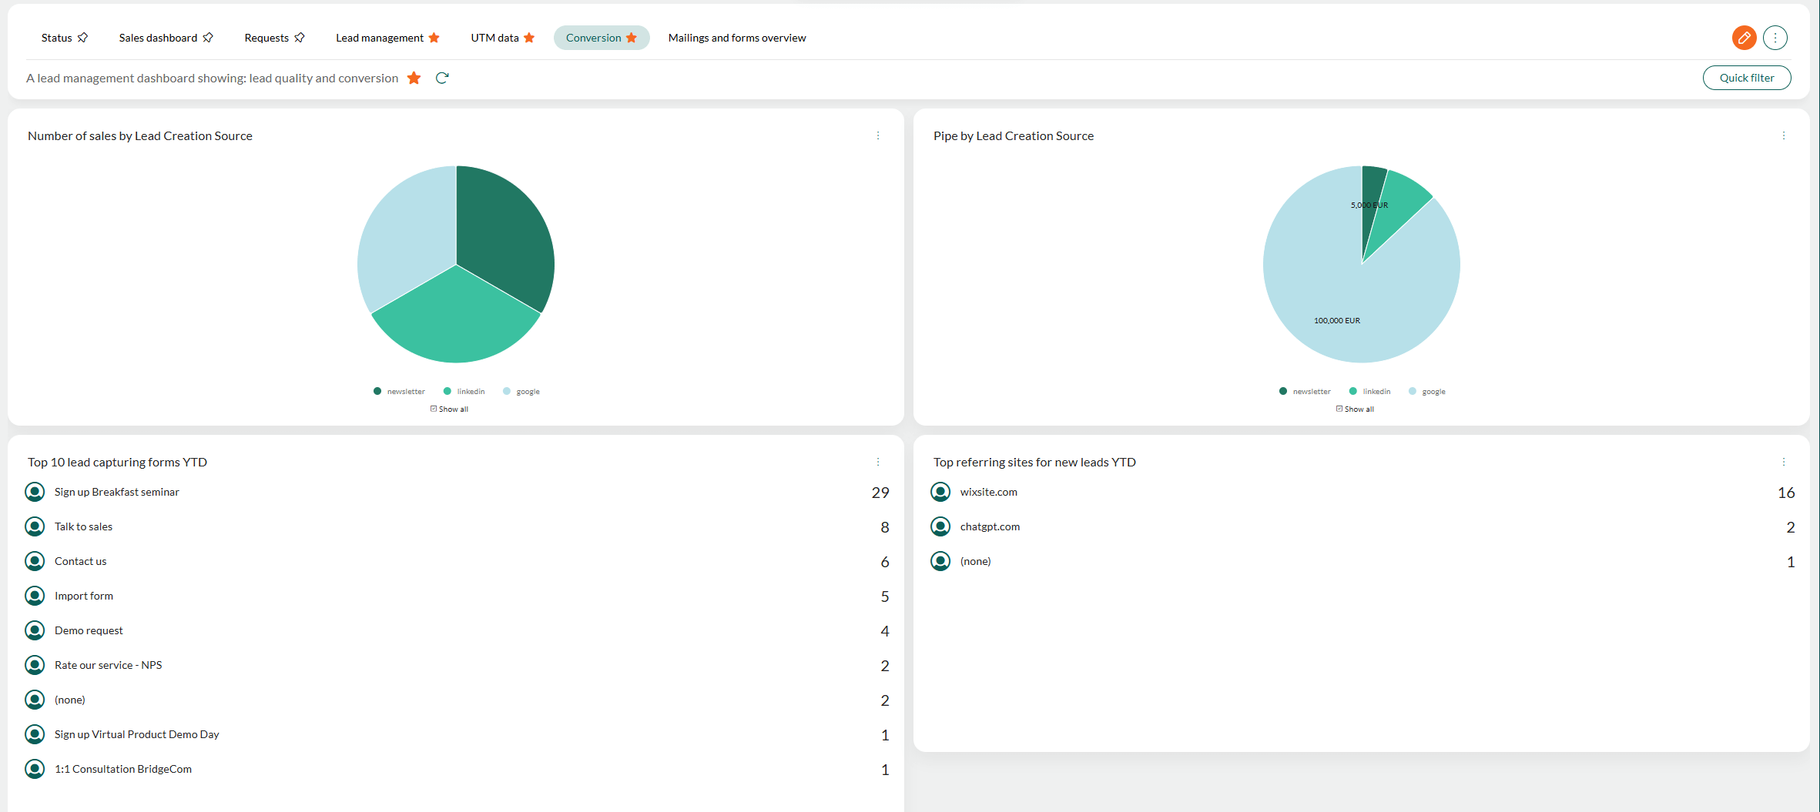Image resolution: width=1820 pixels, height=812 pixels.
Task: Open options menu on Number of sales widget
Action: click(x=879, y=135)
